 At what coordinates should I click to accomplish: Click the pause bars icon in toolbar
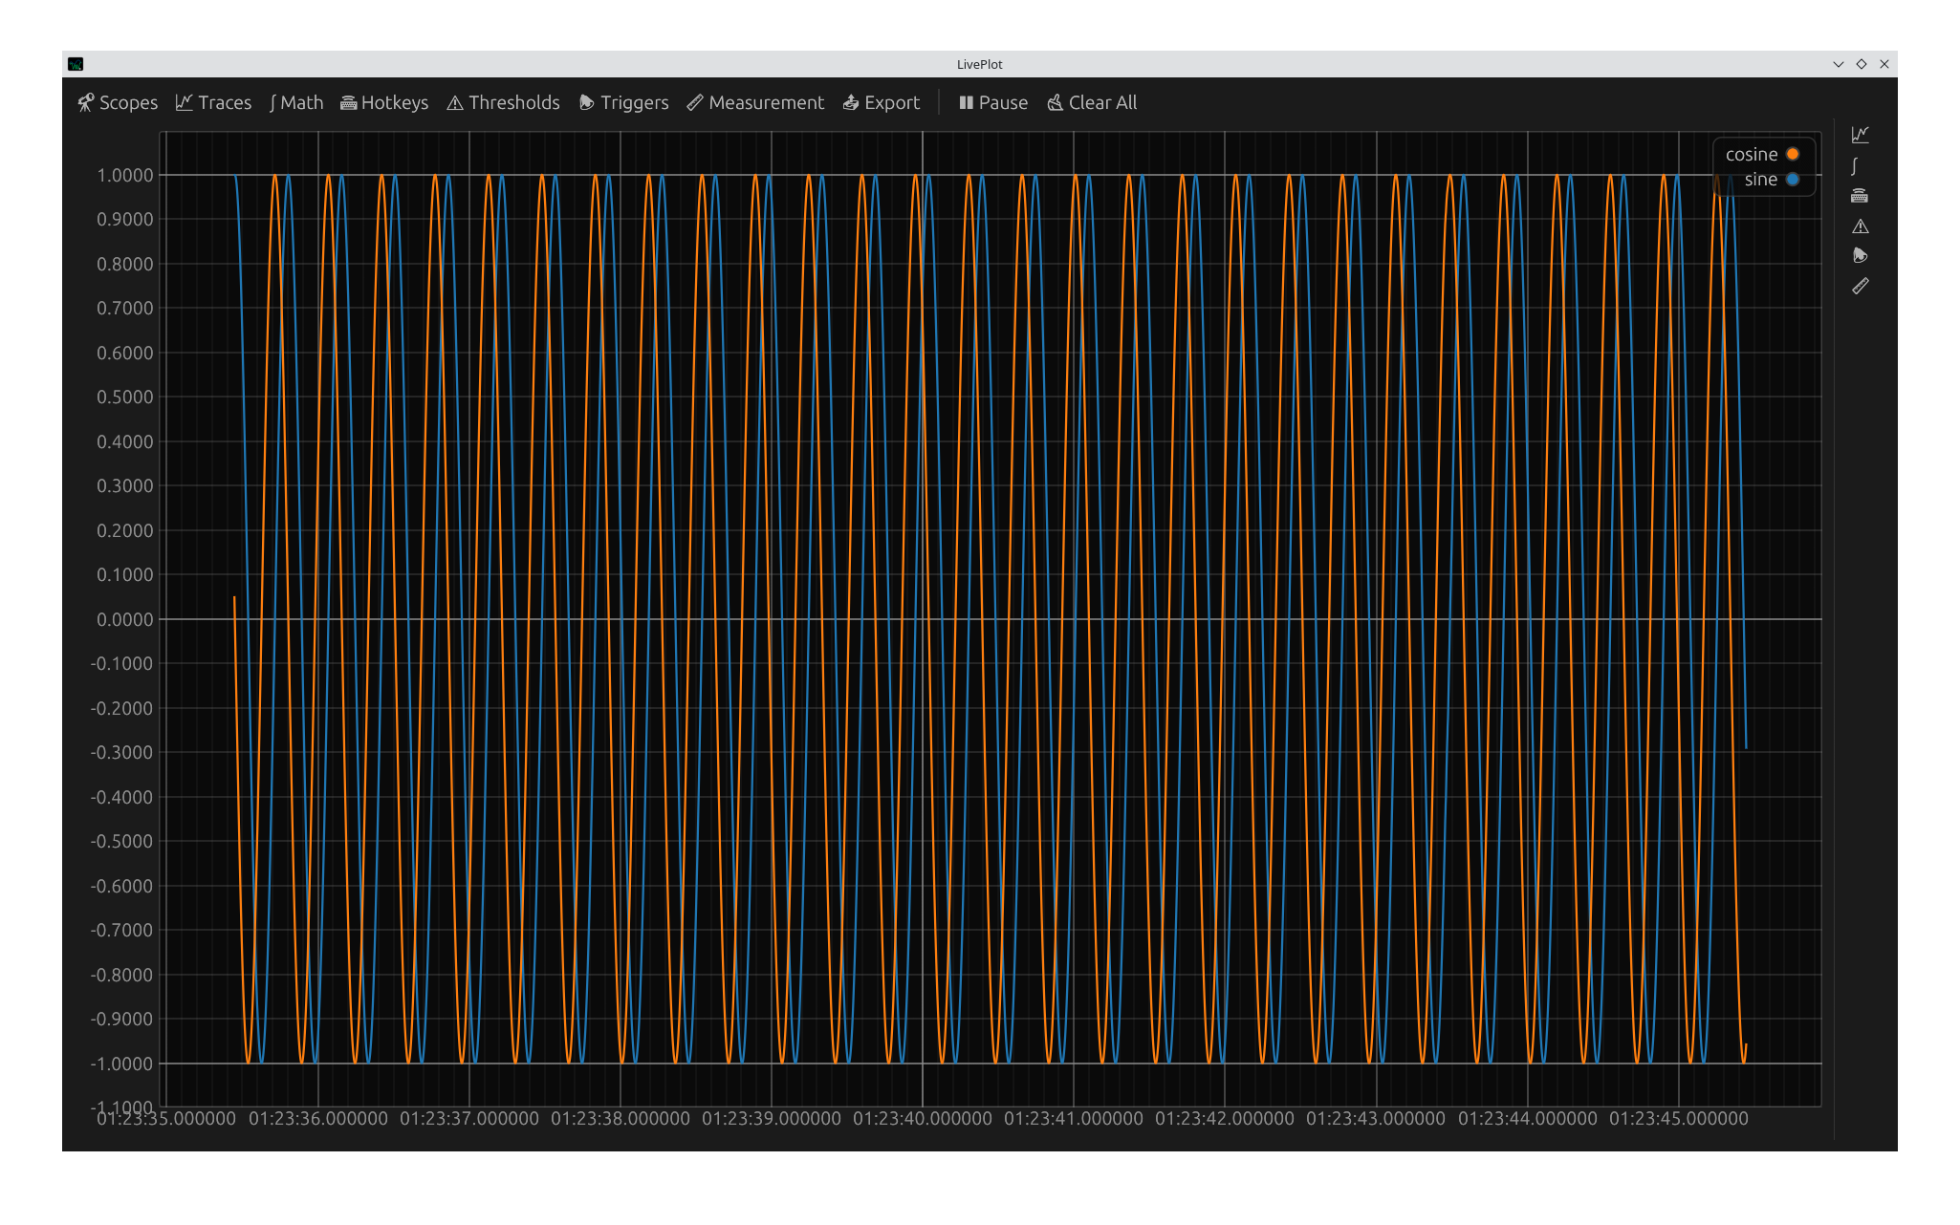pos(967,102)
